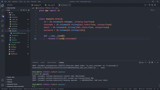Open the Testing flask icon view

point(2,31)
